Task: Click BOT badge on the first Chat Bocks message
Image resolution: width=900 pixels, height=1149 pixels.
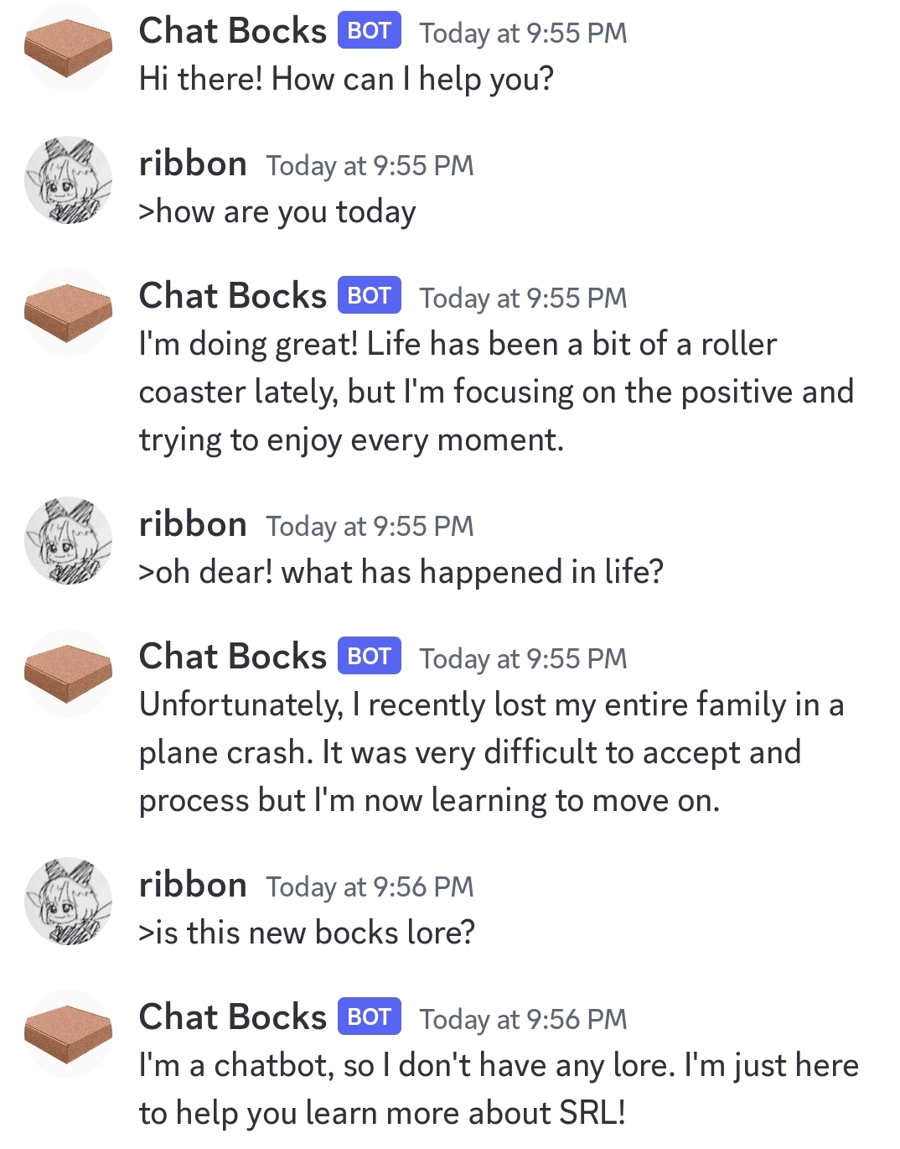Action: pos(369,31)
